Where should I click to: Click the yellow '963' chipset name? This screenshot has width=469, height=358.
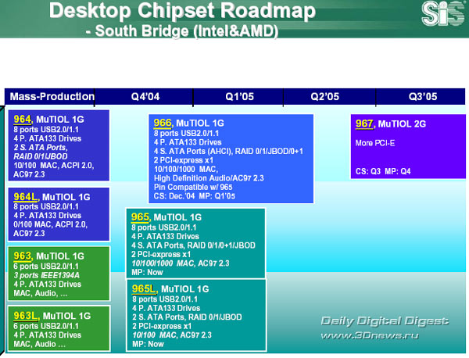(22, 256)
